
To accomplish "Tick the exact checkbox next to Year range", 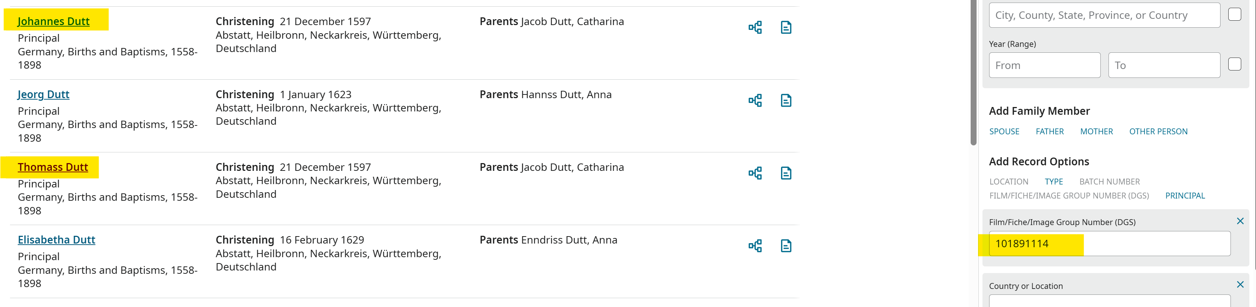I will (1234, 64).
